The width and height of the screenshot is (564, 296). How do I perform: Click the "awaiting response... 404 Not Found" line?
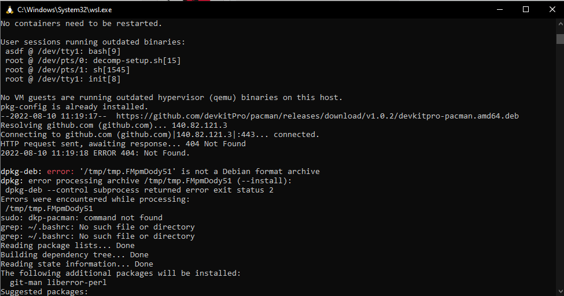(123, 144)
